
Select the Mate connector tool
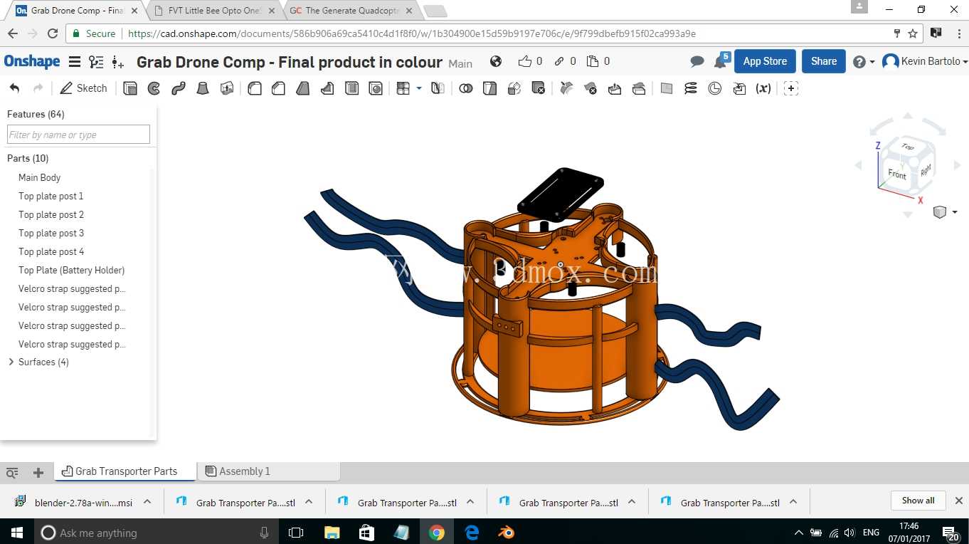coord(791,88)
